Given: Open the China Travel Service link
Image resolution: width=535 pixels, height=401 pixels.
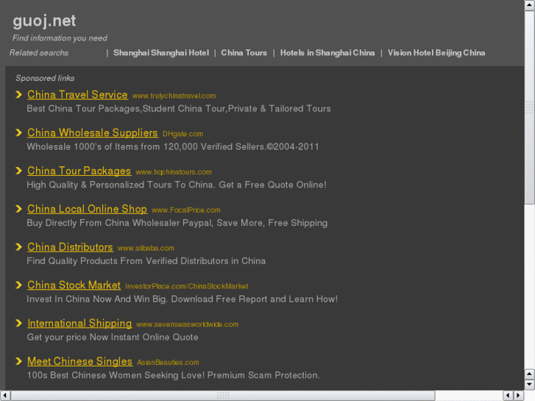Looking at the screenshot, I should 77,94.
